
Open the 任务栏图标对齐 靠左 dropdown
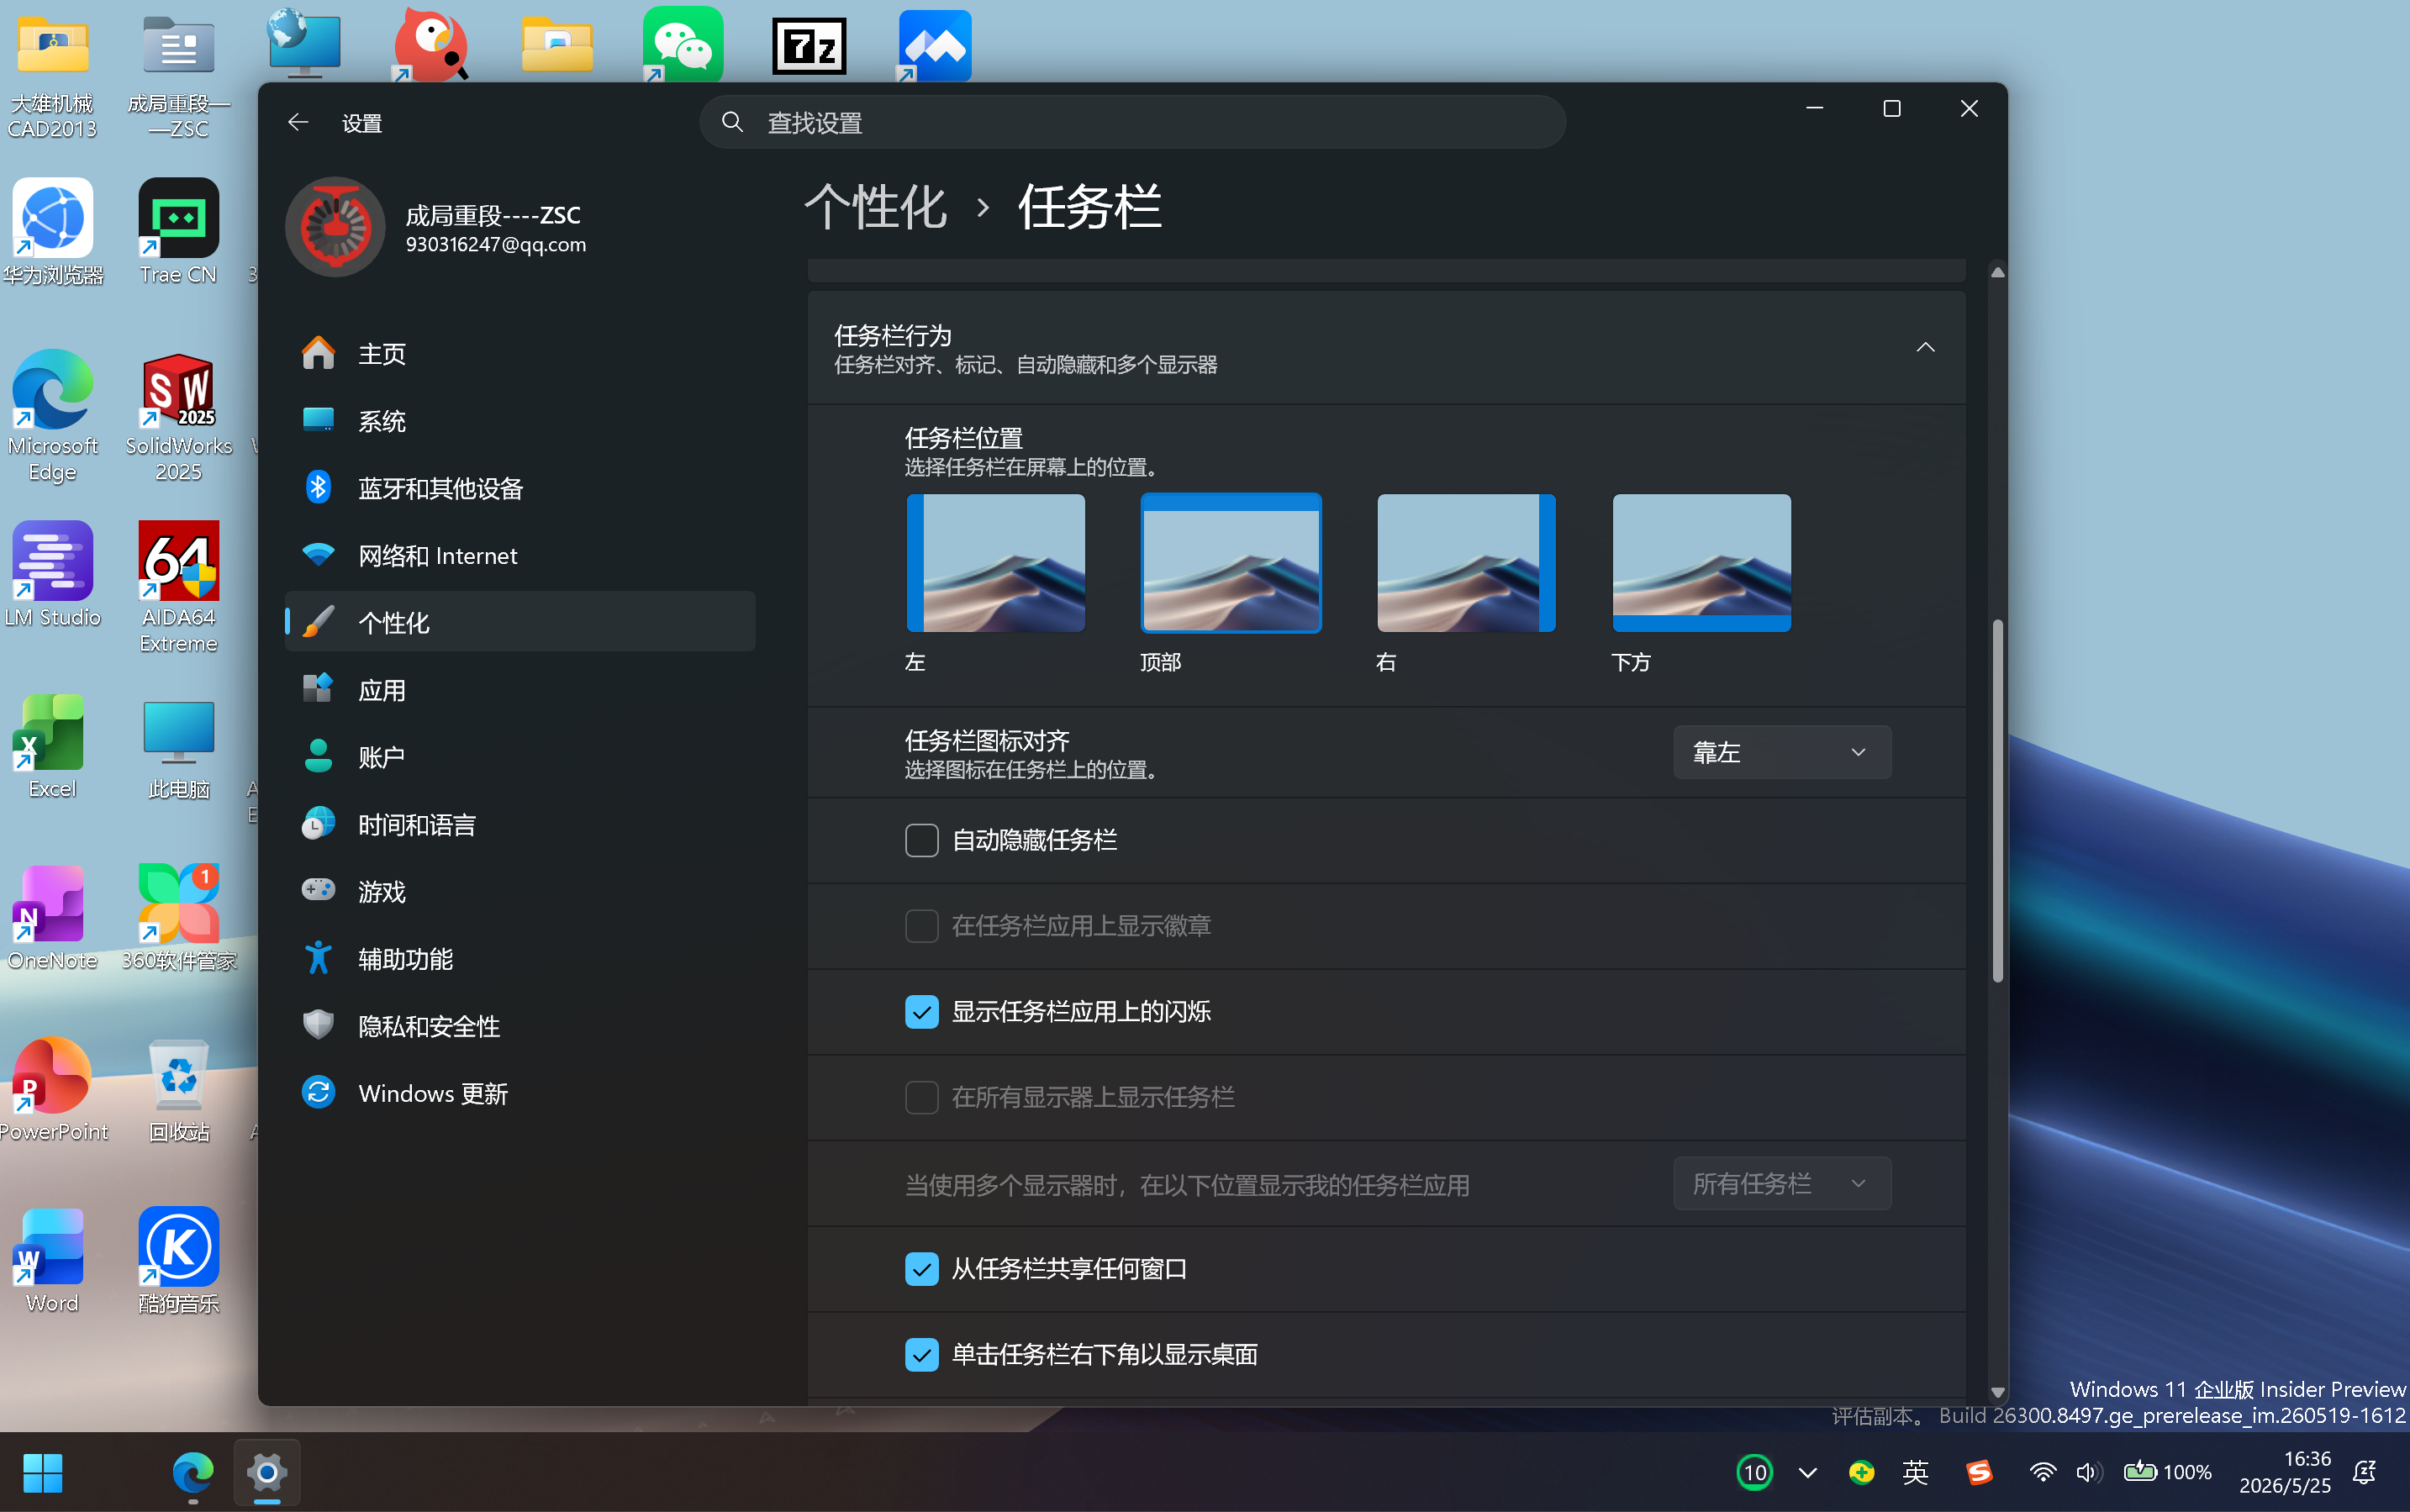(1781, 752)
